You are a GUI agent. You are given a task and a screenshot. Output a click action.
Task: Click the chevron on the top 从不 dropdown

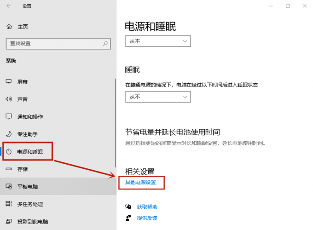click(185, 41)
